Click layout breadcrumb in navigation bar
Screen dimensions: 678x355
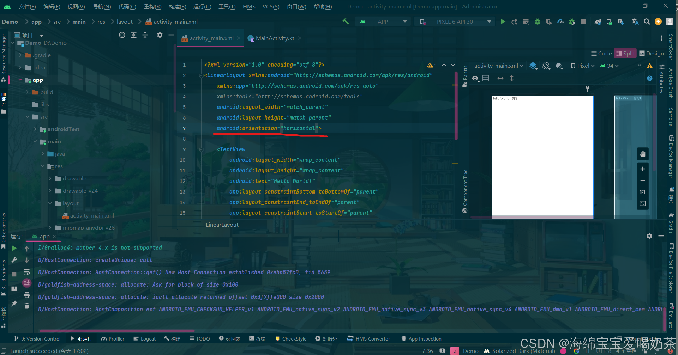(125, 22)
